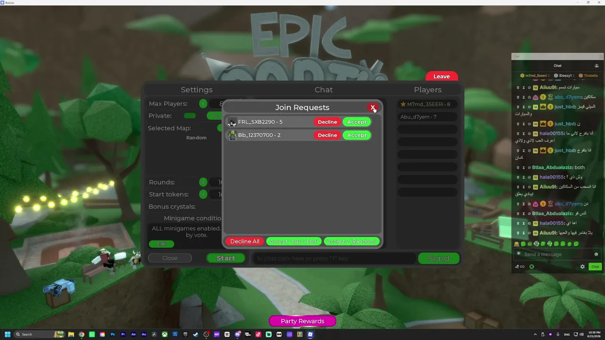
Task: Open Google Chrome from taskbar
Action: 81,334
